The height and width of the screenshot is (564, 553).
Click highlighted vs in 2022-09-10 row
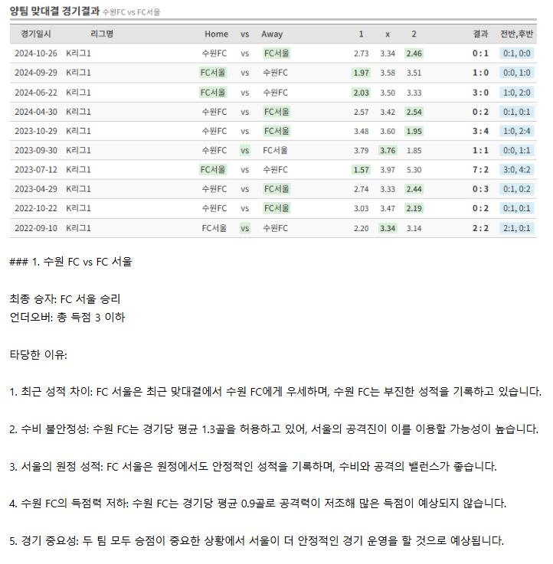[245, 228]
